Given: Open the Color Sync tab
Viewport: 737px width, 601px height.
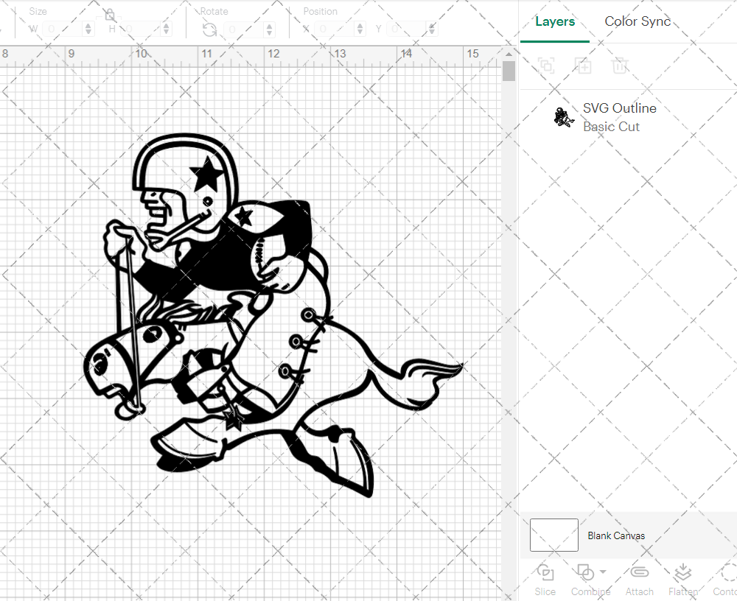Looking at the screenshot, I should [638, 21].
